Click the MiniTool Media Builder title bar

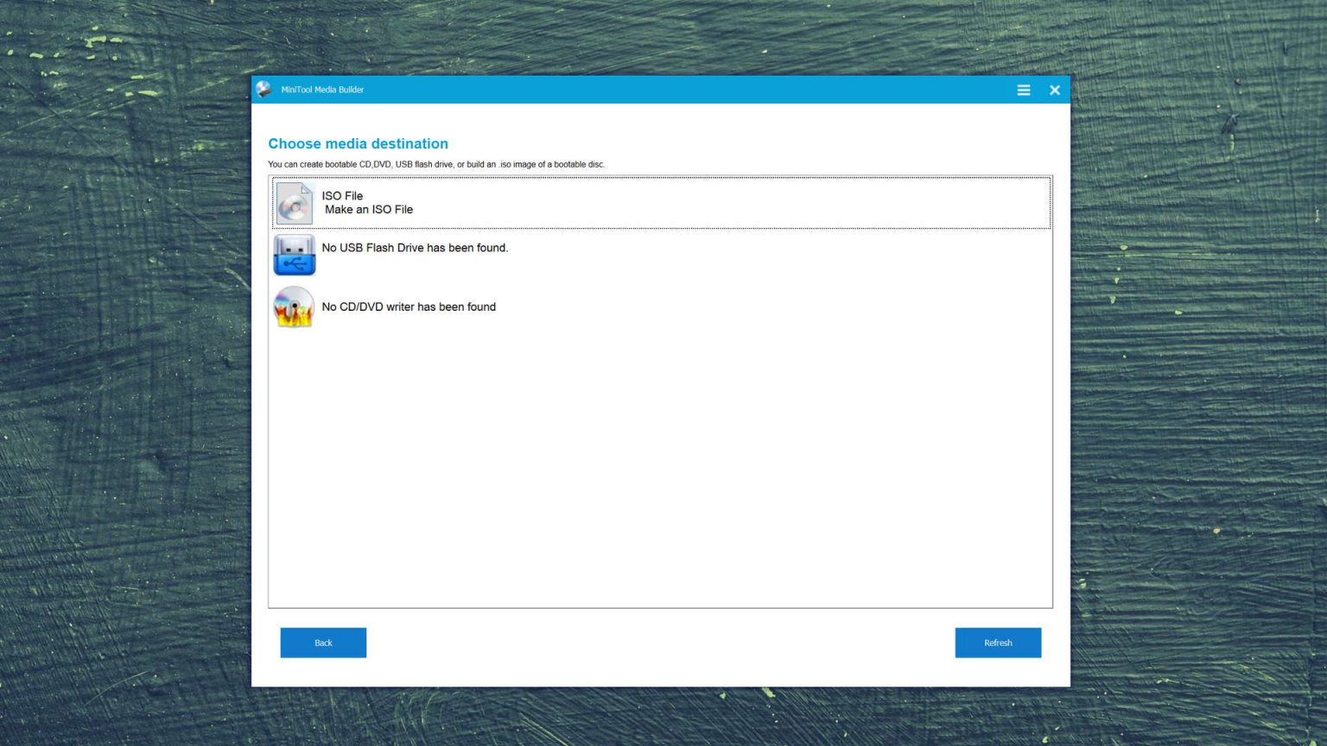coord(605,89)
